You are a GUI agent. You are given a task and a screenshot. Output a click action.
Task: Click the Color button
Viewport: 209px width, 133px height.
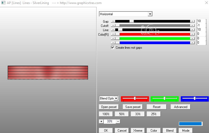(x=154, y=130)
